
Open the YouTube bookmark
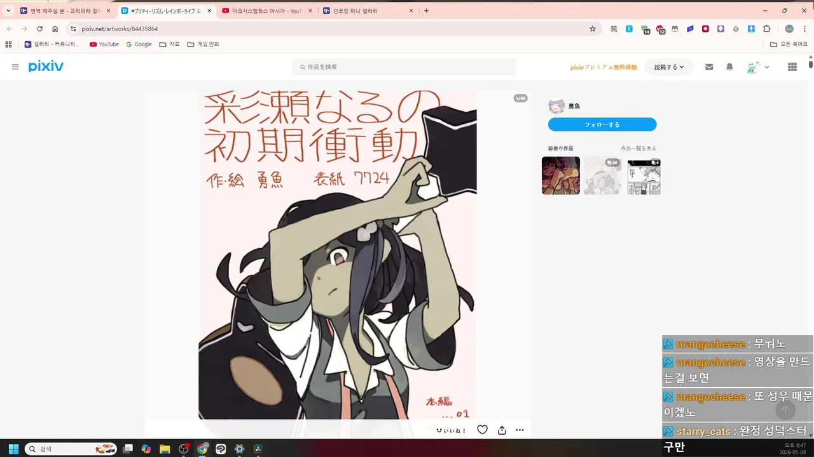pos(104,44)
